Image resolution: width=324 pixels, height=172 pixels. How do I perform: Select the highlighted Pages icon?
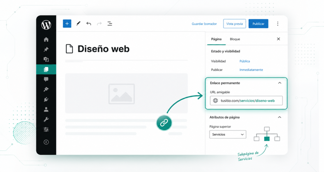[46, 69]
